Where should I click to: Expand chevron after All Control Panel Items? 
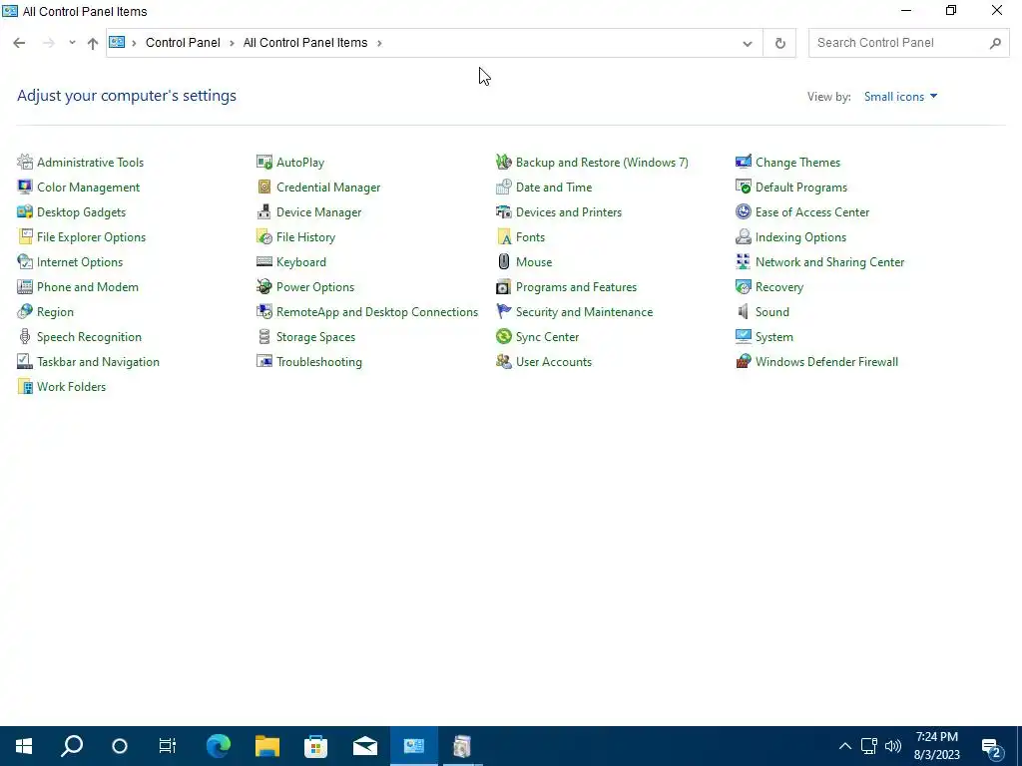click(379, 43)
